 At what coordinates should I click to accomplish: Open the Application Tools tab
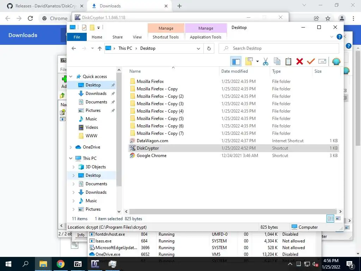pos(206,37)
